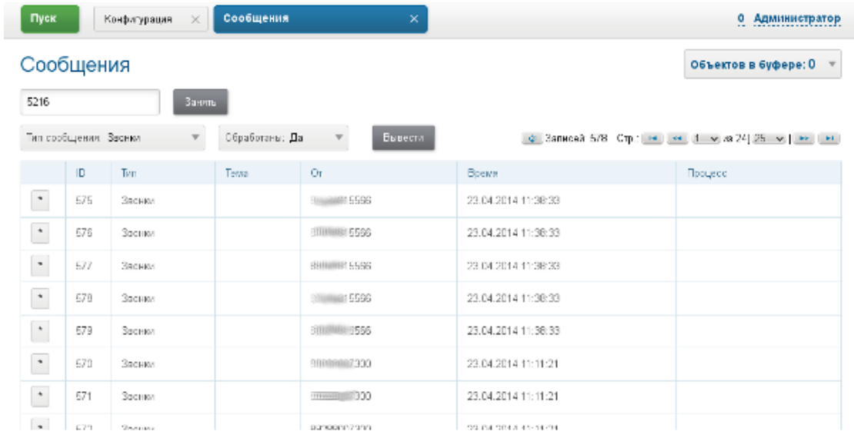
Task: Open the Администратор user link
Action: point(797,19)
